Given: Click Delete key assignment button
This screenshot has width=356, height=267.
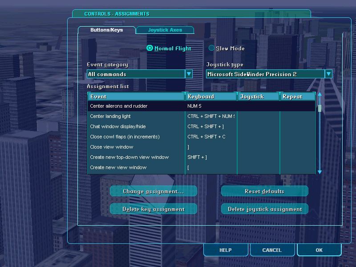Looking at the screenshot, I should point(154,209).
